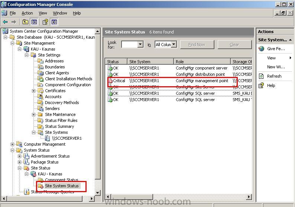Click the tree pane horizontal scroll right arrow
Screen dimensions: 295x207
pyautogui.click(x=91, y=198)
